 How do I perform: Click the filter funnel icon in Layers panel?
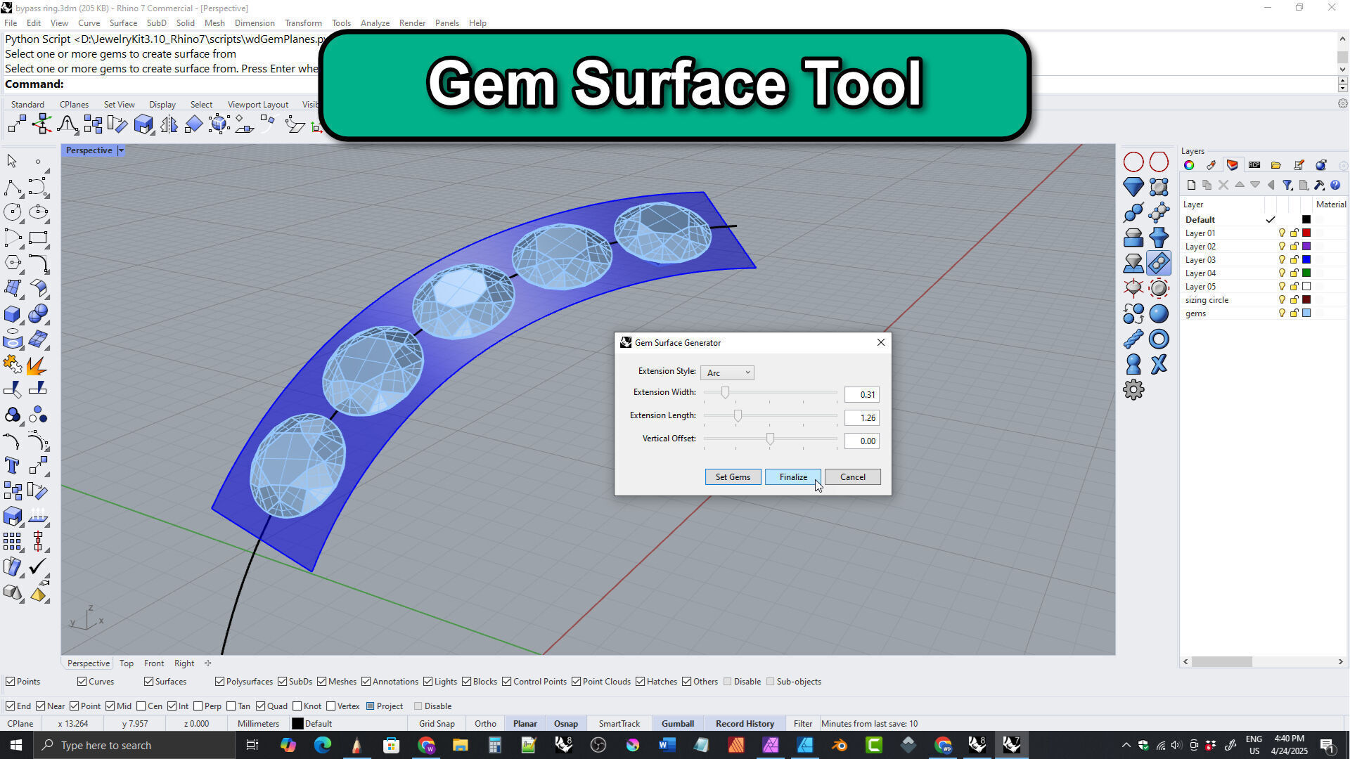pos(1287,185)
